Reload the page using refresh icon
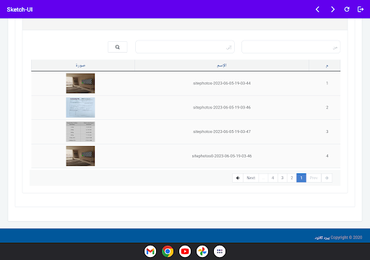The width and height of the screenshot is (370, 260). coord(347,9)
